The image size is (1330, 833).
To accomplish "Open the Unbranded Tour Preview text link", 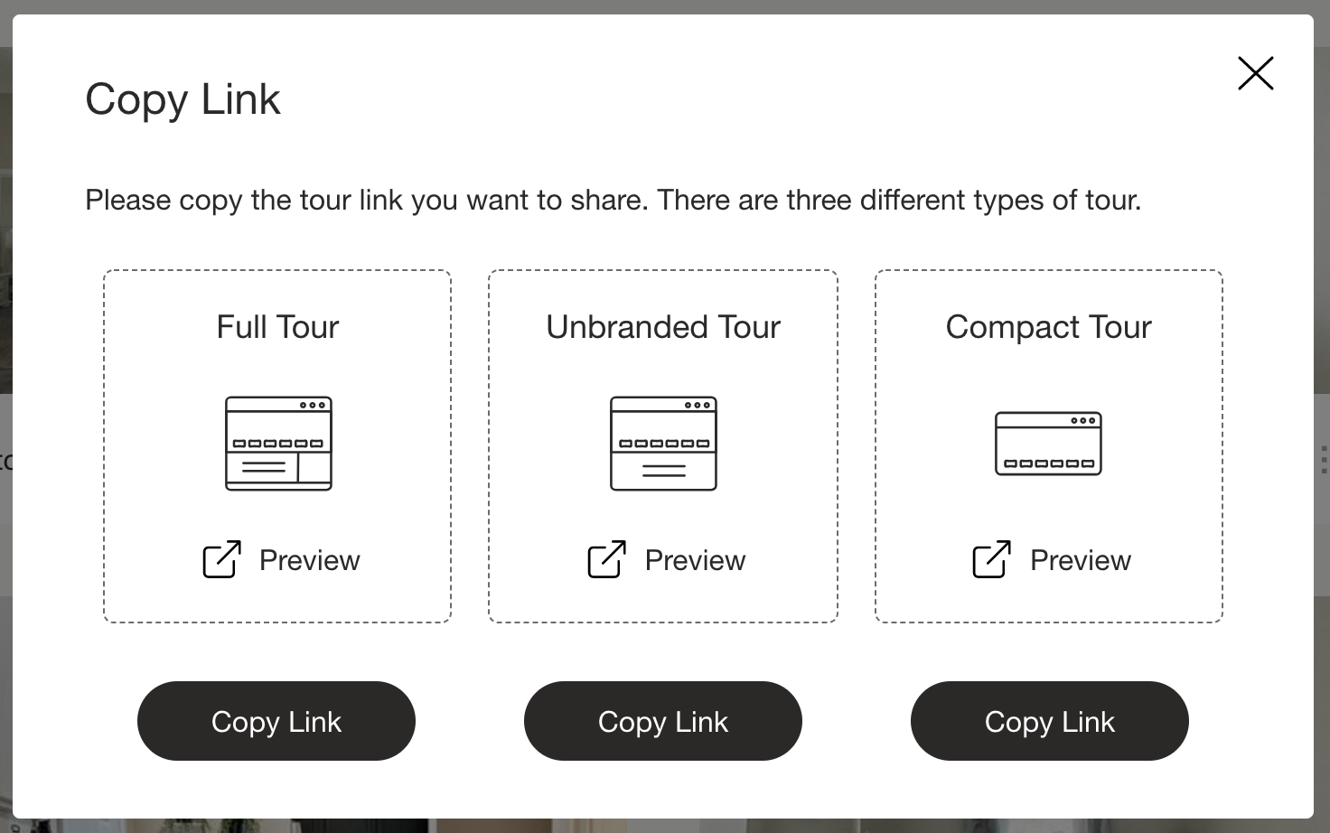I will click(x=695, y=560).
